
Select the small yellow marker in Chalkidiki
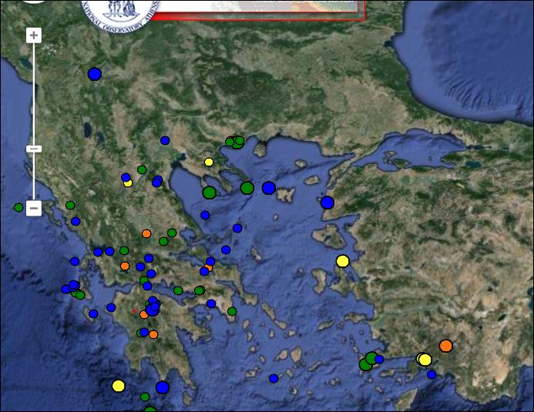point(209,162)
